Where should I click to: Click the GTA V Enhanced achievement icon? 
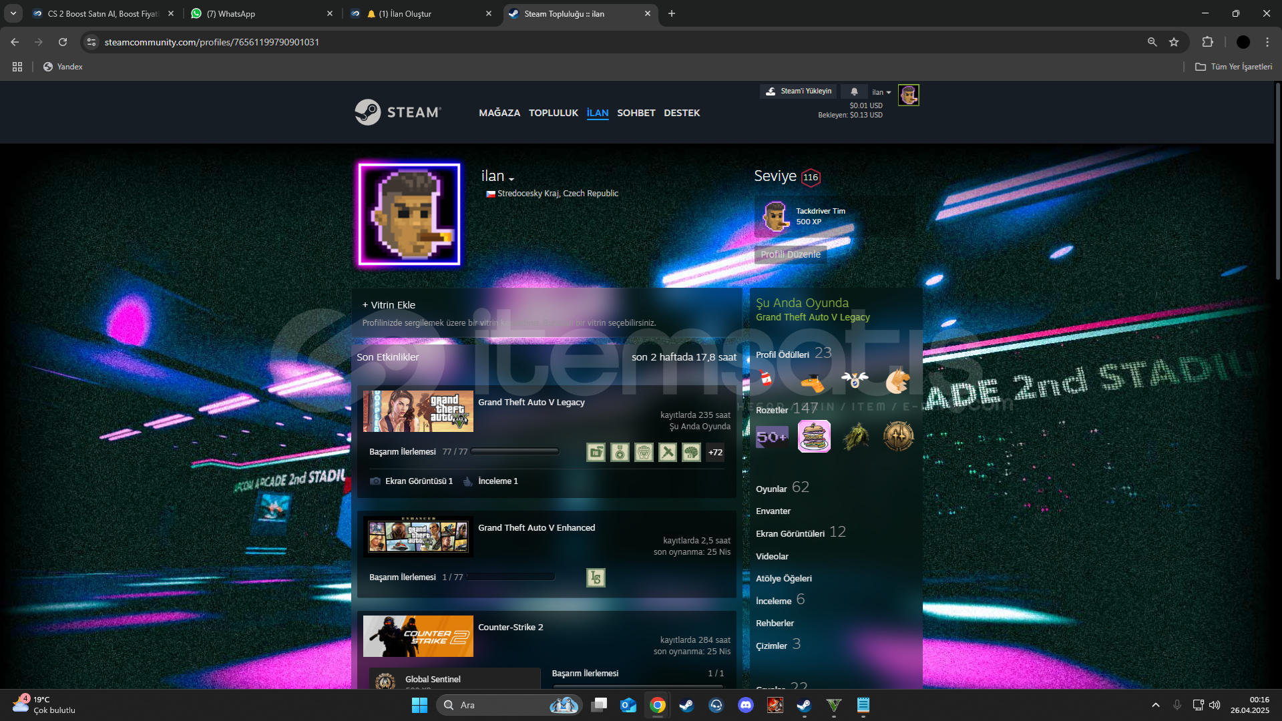coord(596,577)
